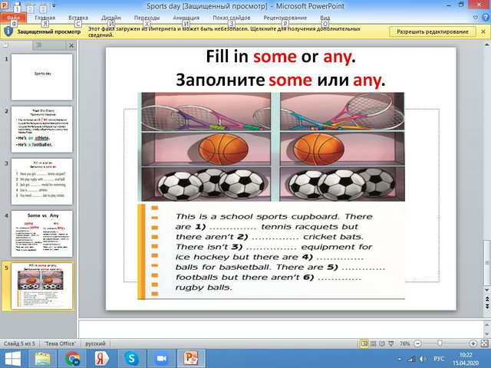Viewport: 491px width, 368px height.
Task: Click the vertical scroll bar up arrow
Action: [487, 44]
